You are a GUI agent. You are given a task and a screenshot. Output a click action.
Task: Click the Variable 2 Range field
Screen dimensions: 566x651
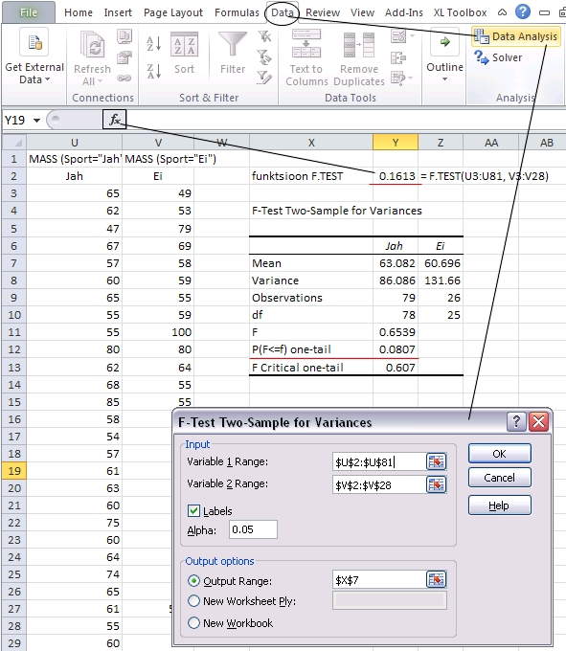[x=378, y=484]
